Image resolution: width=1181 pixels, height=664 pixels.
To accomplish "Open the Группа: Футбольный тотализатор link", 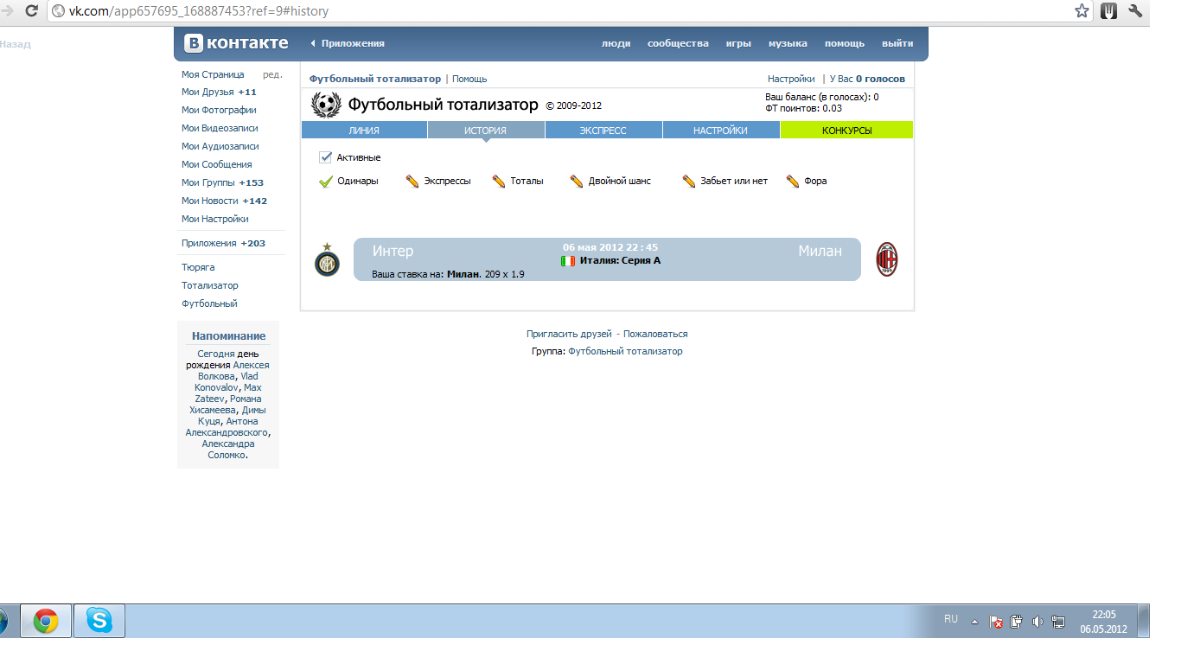I will 625,351.
